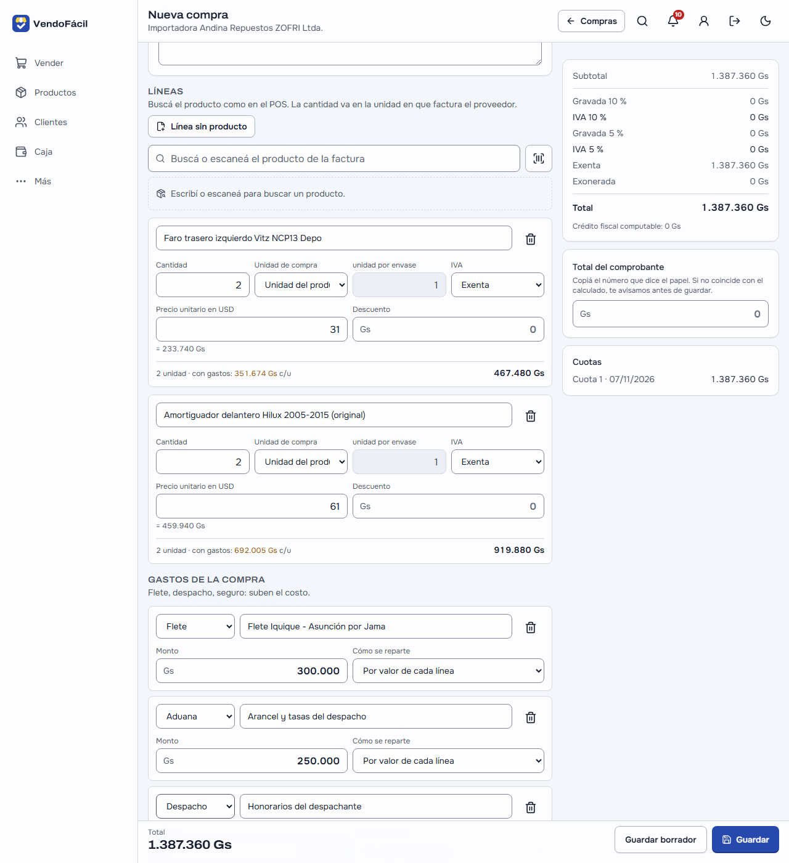This screenshot has width=789, height=863.
Task: Click the header search icon
Action: tap(642, 21)
